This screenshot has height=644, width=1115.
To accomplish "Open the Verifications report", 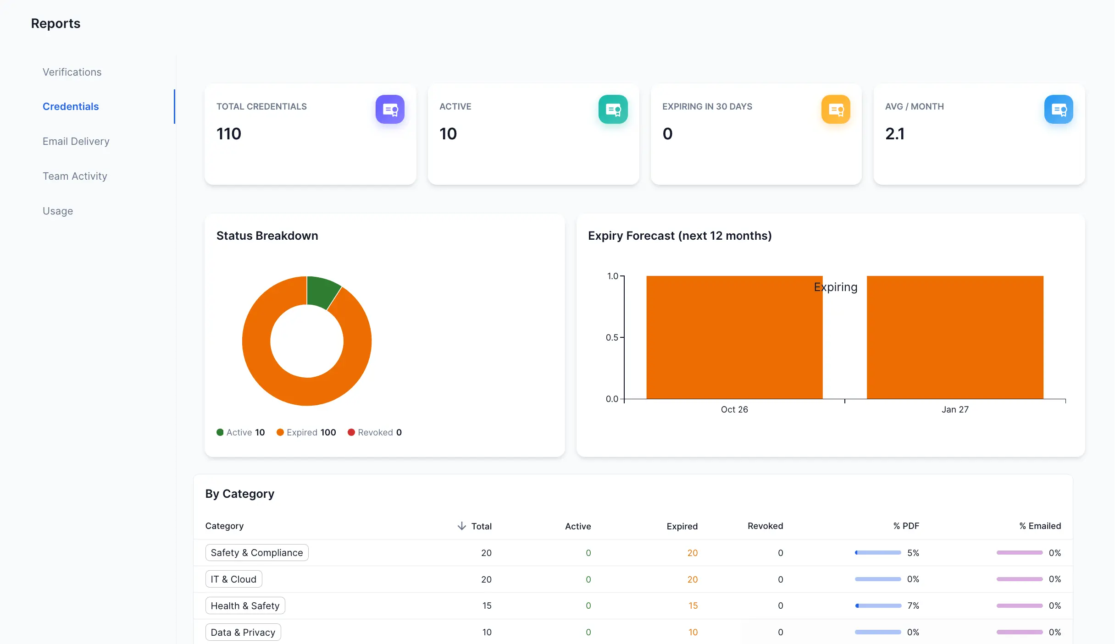I will coord(72,72).
